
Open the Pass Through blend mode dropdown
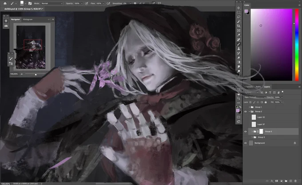255,97
